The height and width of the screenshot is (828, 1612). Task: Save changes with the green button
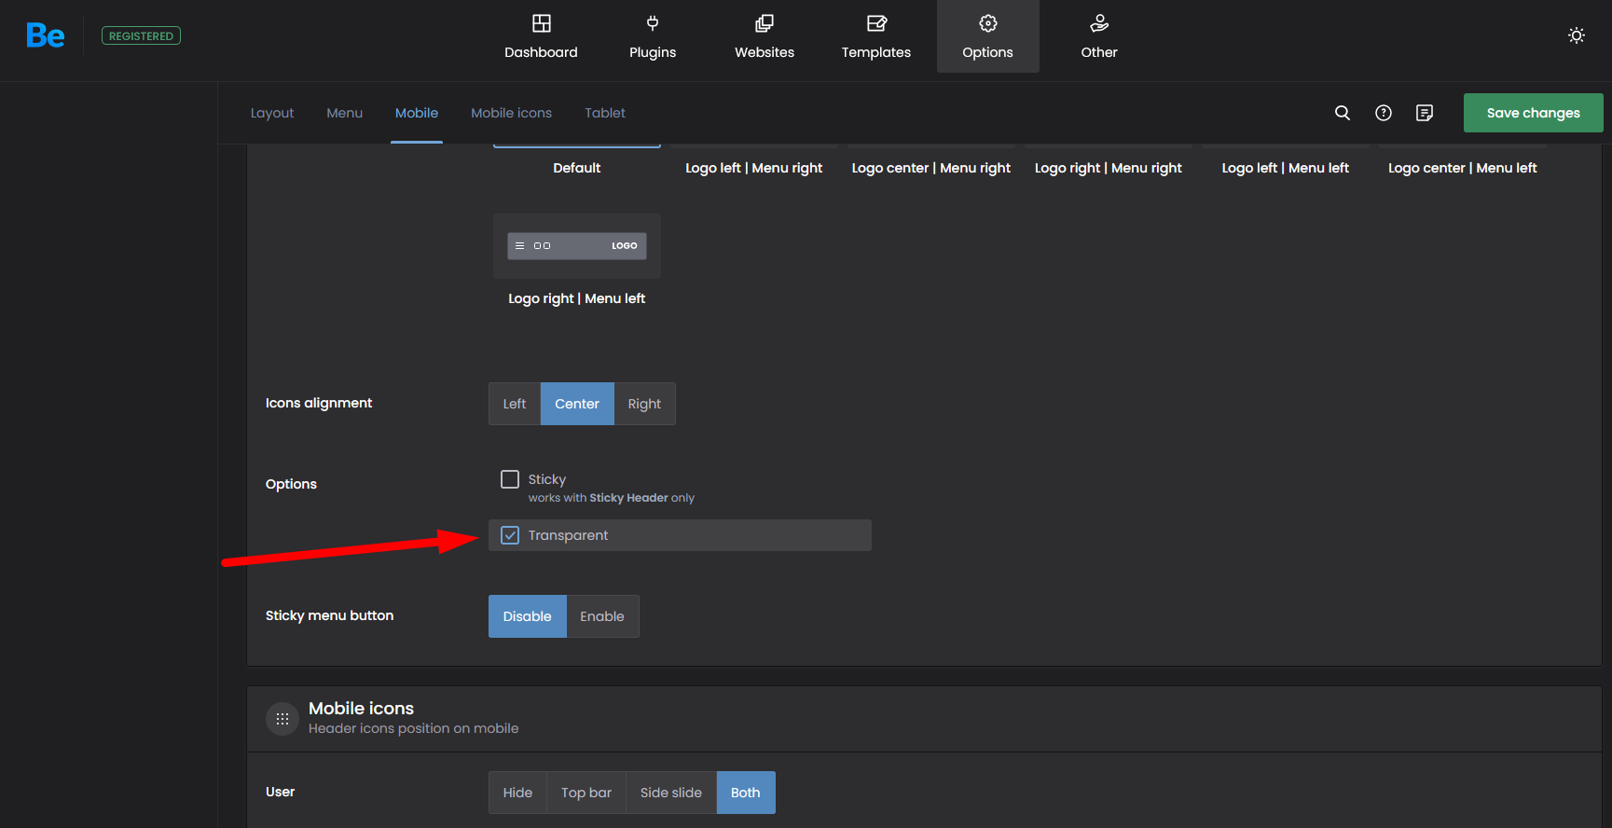click(x=1534, y=113)
